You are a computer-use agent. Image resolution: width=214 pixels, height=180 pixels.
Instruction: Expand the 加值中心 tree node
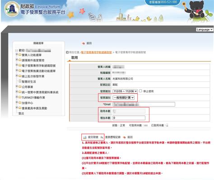(17, 102)
